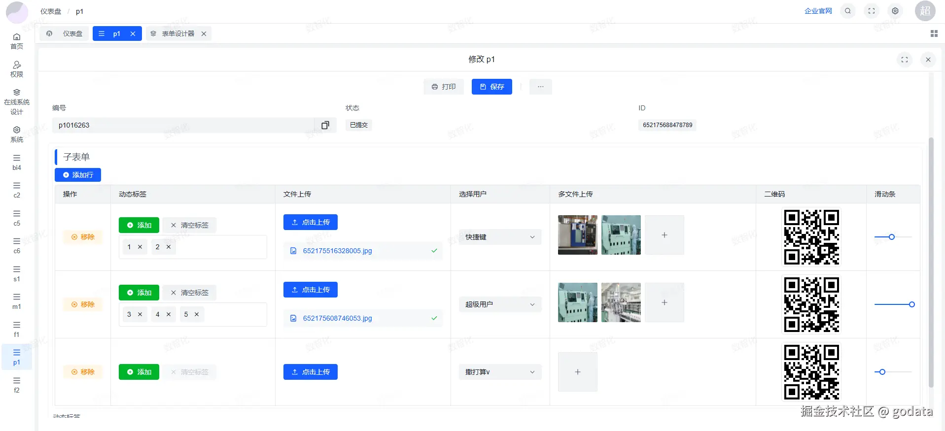The image size is (945, 431).
Task: Open the 权限 permissions sidebar icon
Action: (17, 69)
